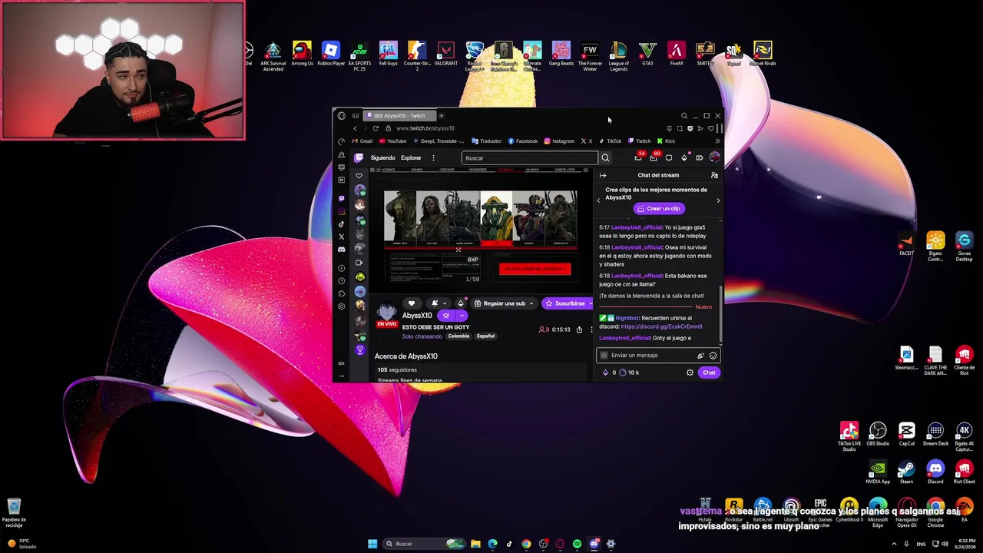Image resolution: width=983 pixels, height=553 pixels.
Task: Show previous chat highlight banner arrow
Action: (598, 200)
